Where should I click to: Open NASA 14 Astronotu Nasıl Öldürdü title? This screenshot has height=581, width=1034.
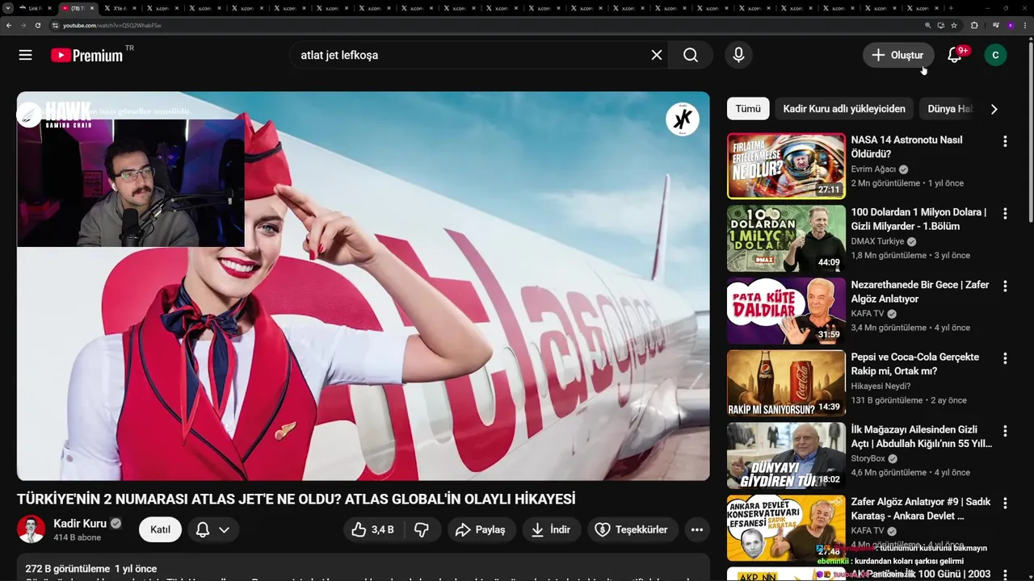pyautogui.click(x=906, y=147)
